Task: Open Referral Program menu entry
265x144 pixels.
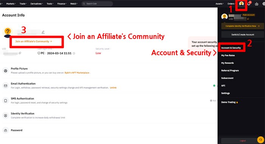Action: (x=230, y=70)
